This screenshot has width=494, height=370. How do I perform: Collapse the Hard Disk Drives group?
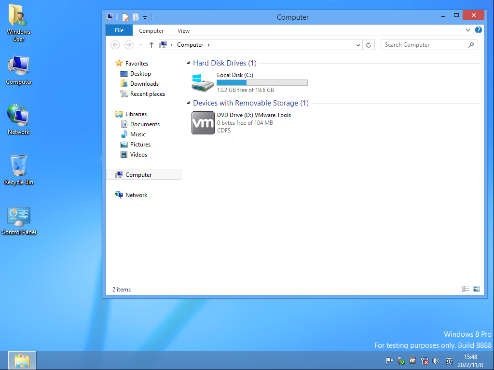point(189,63)
